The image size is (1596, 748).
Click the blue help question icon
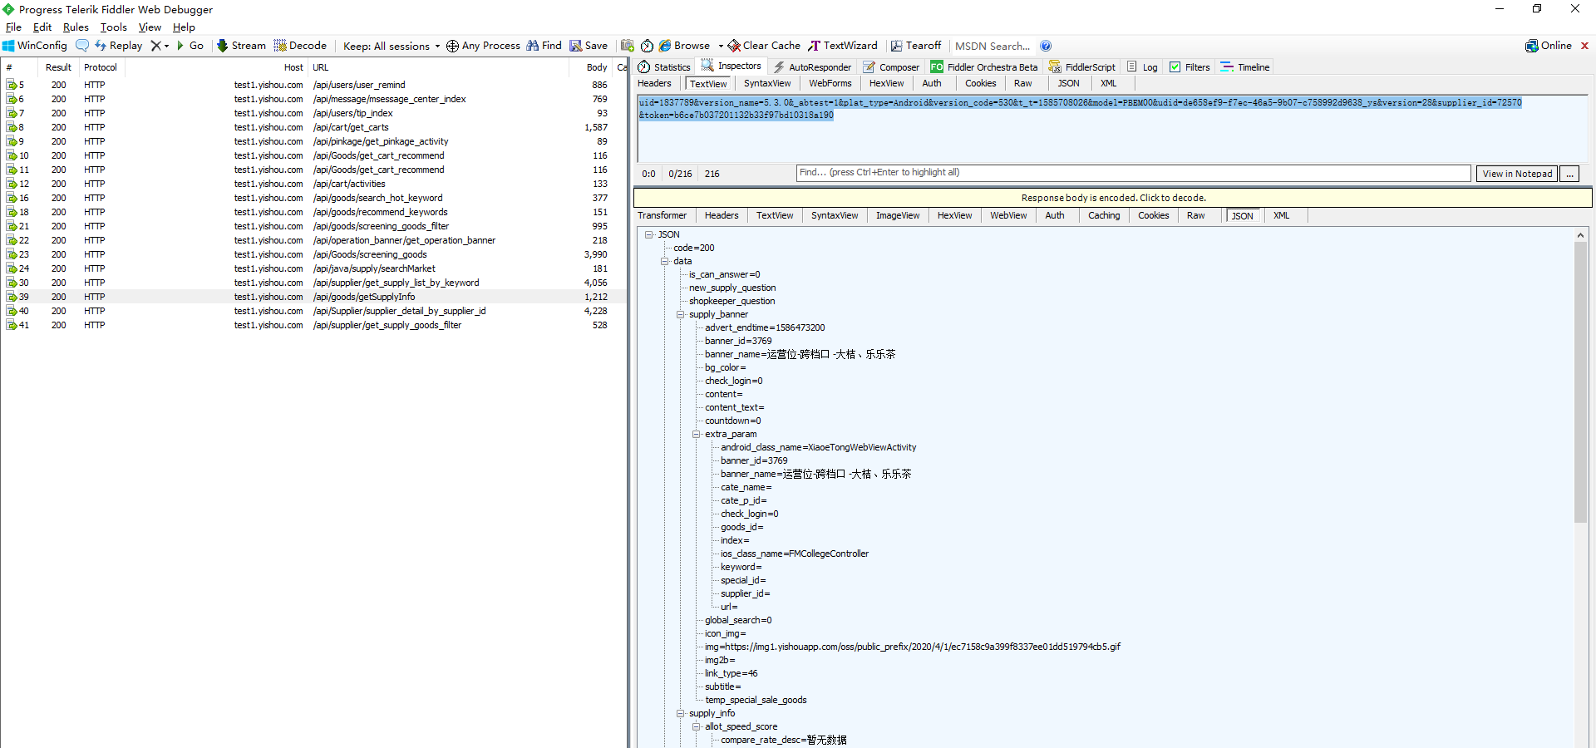pyautogui.click(x=1046, y=46)
